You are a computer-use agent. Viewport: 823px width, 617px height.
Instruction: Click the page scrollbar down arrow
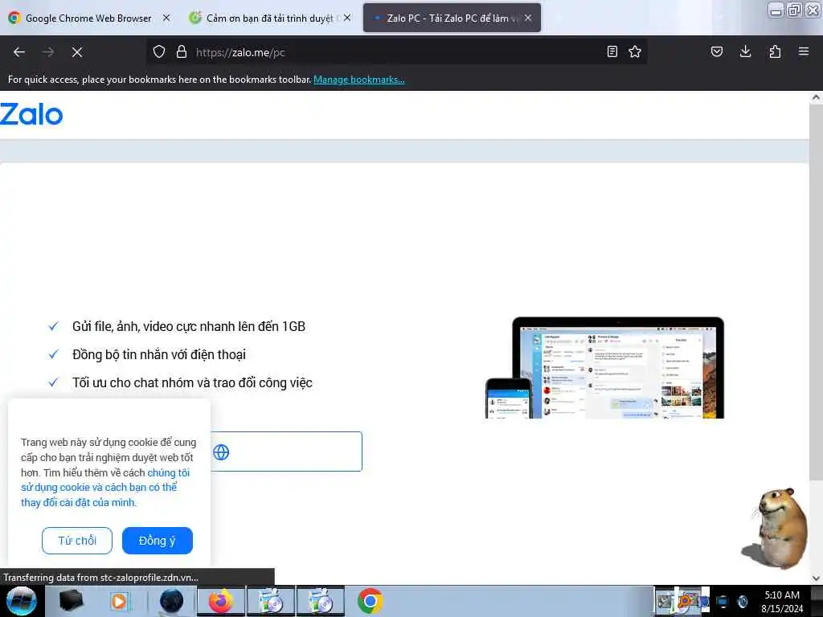click(x=816, y=578)
